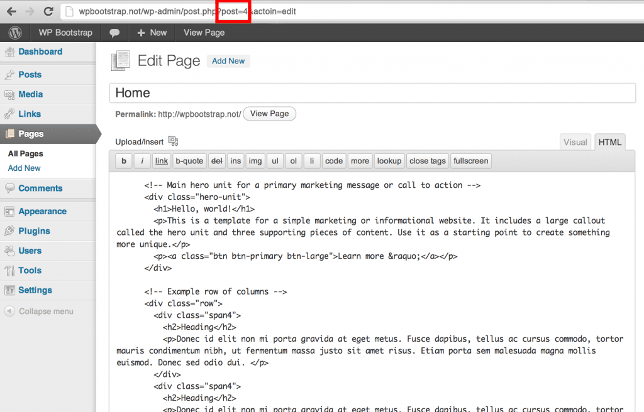The width and height of the screenshot is (644, 412).
Task: Toggle bold with the b button
Action: point(123,161)
